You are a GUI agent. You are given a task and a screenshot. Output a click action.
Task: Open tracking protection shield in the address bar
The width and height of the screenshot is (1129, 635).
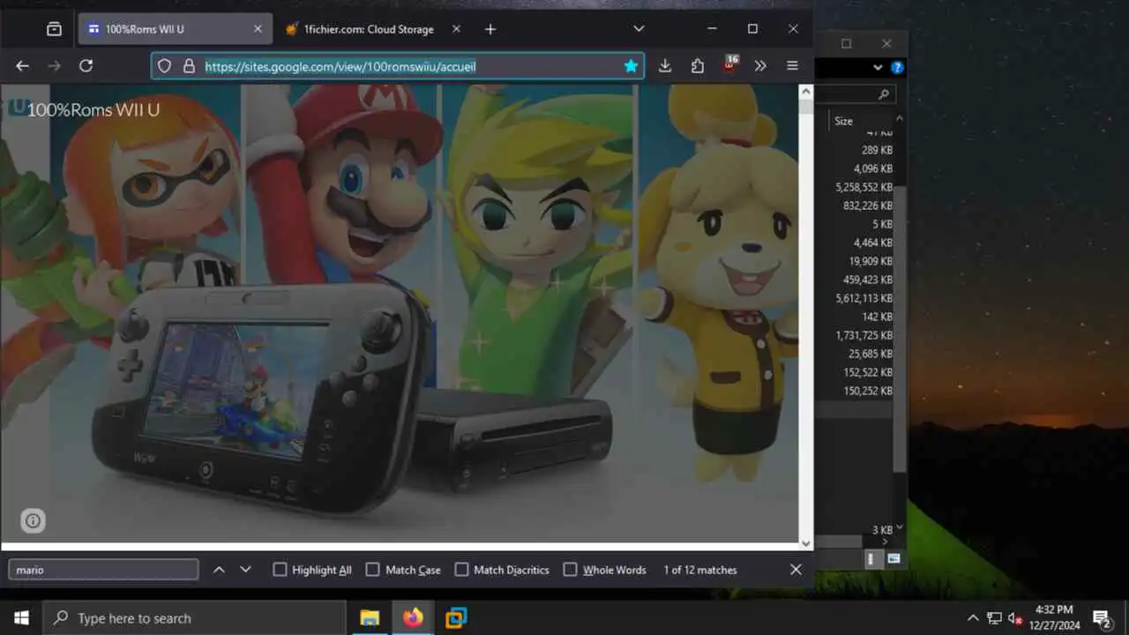pos(164,66)
